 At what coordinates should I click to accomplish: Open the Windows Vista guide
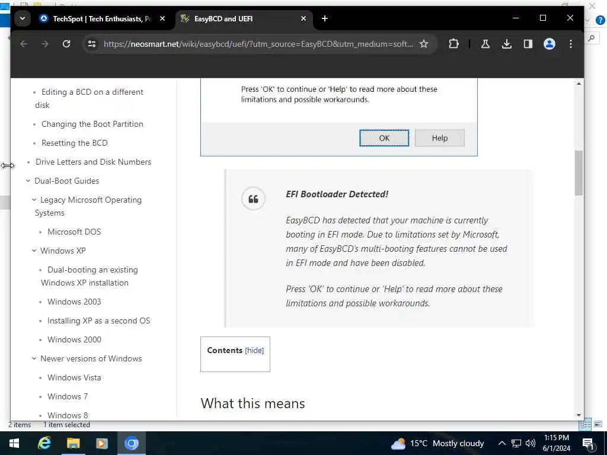pyautogui.click(x=74, y=377)
